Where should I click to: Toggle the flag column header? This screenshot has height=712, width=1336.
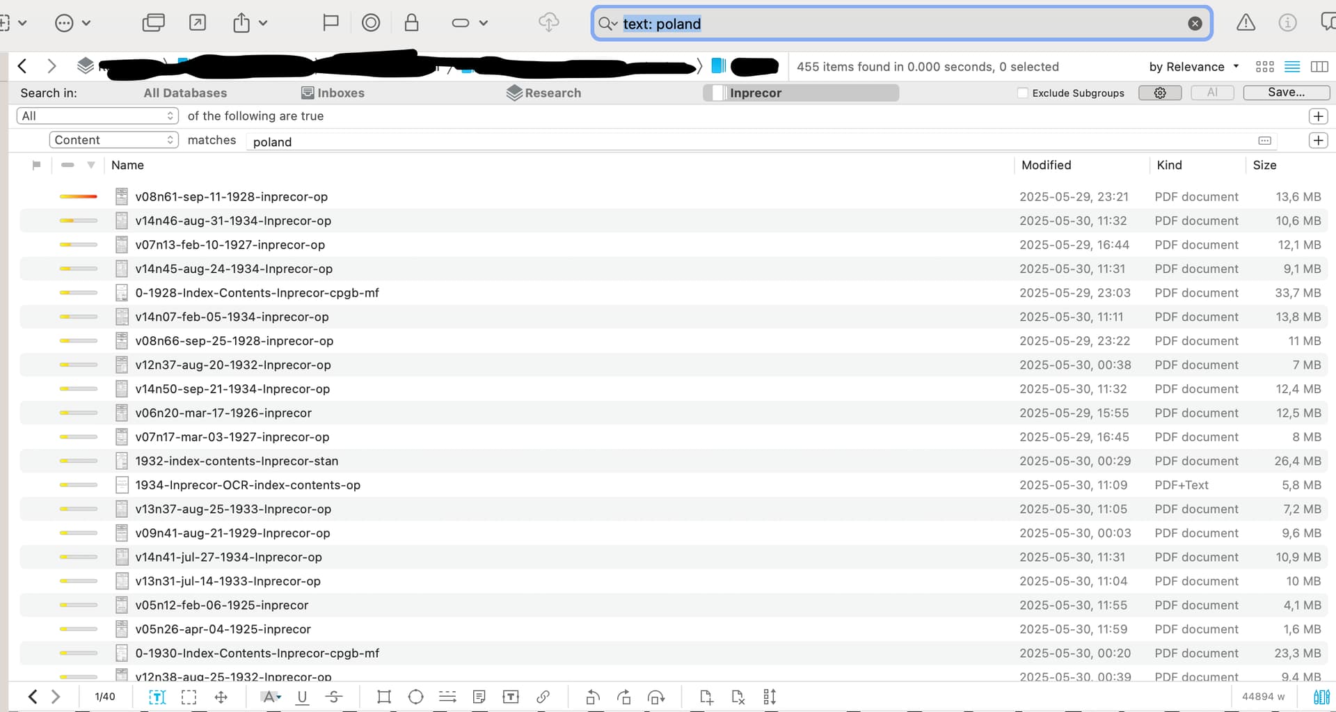tap(37, 165)
